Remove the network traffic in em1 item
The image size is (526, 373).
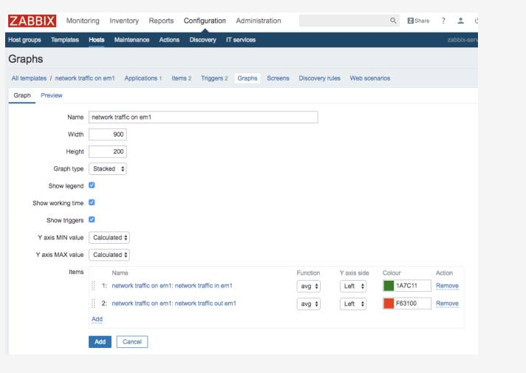point(447,286)
